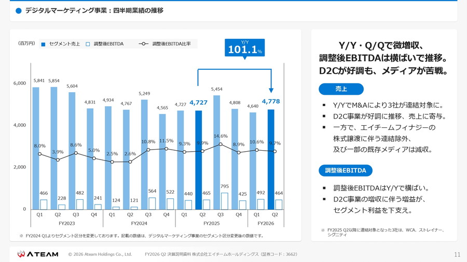The width and height of the screenshot is (467, 262).
Task: Click the slide page number 11
Action: pos(457,254)
